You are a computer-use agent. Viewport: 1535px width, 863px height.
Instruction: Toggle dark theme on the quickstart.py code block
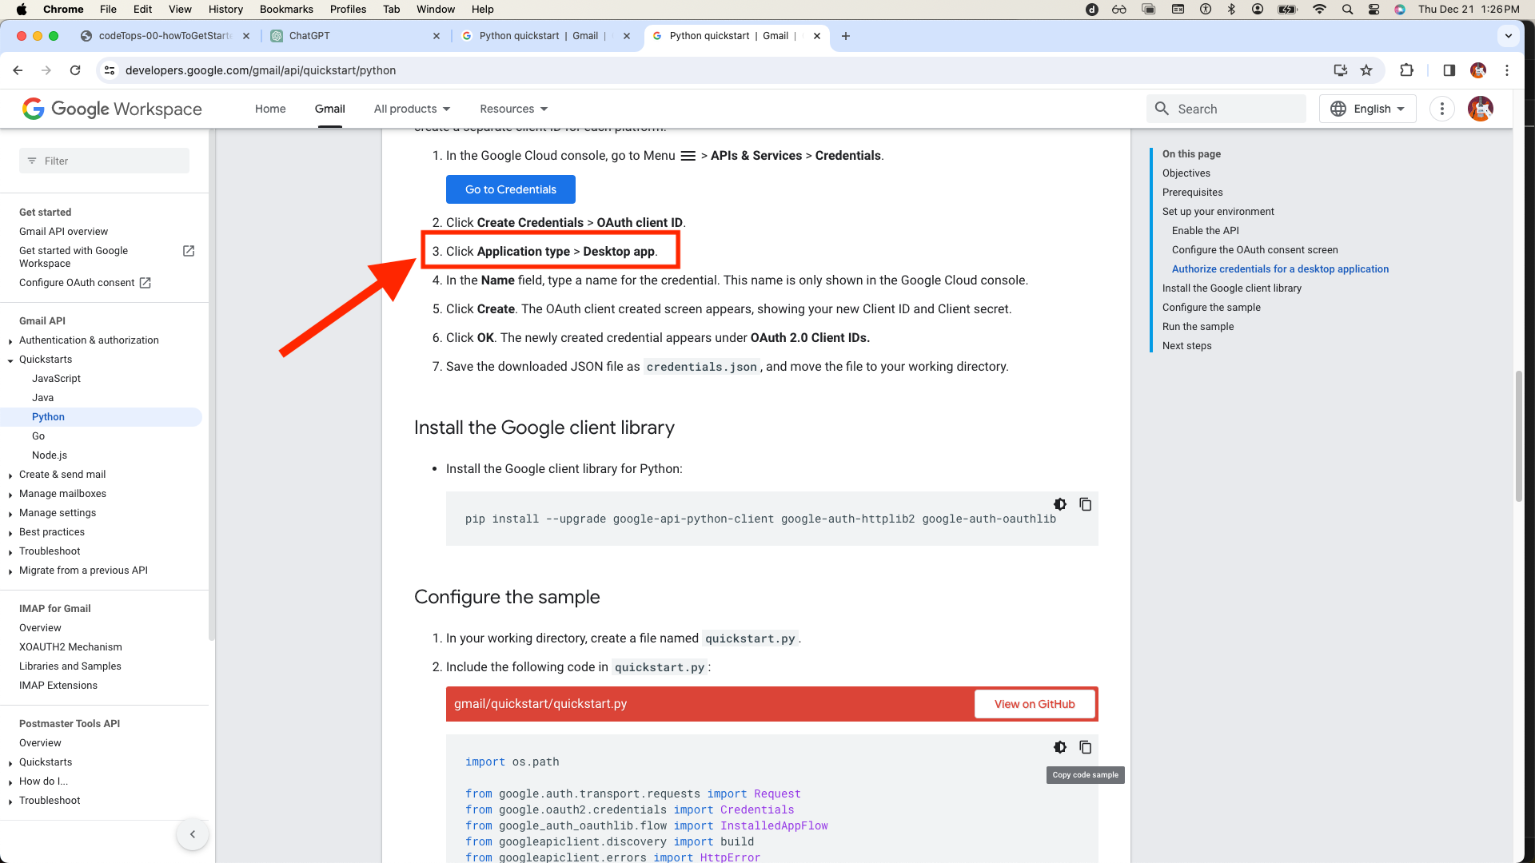1060,747
